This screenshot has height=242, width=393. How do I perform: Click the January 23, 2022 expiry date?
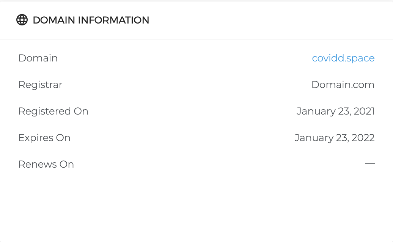tap(334, 138)
